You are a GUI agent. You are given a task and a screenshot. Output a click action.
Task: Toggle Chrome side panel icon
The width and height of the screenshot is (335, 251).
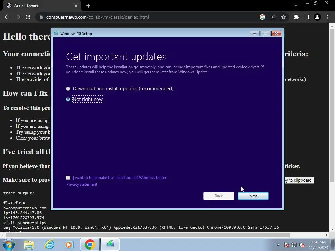[x=307, y=17]
